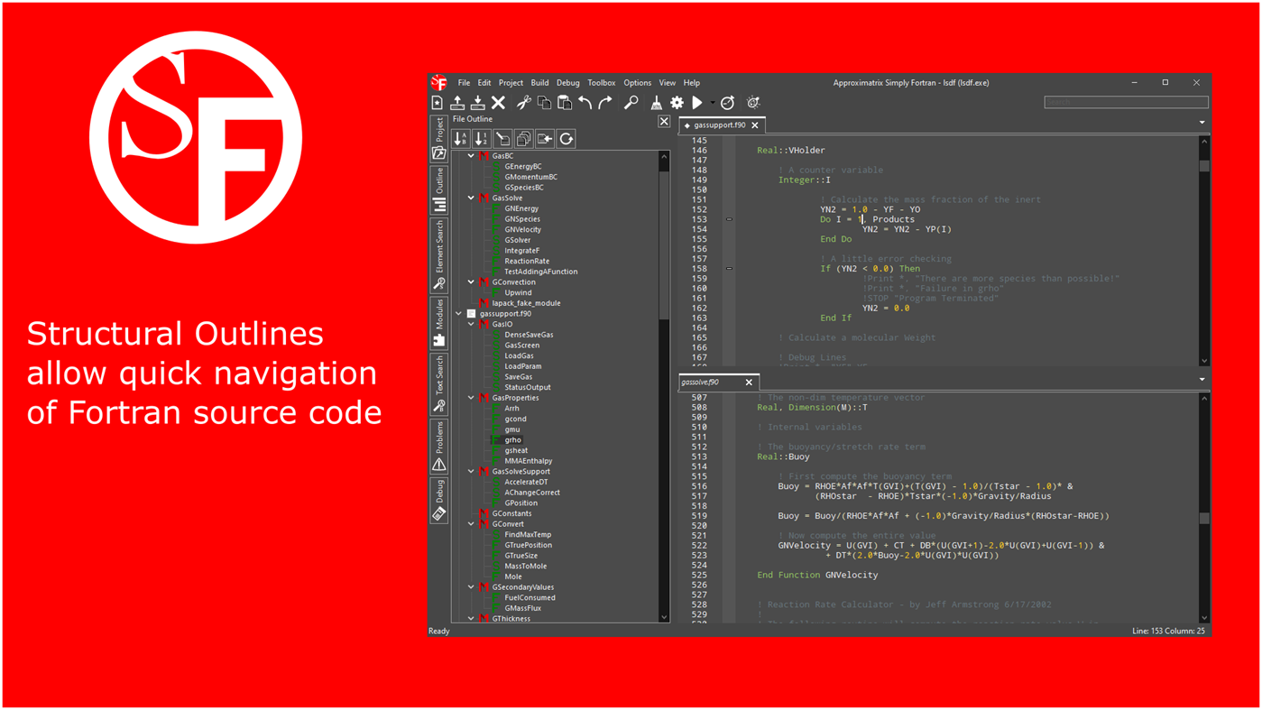
Task: Select the MassToMole outline entry
Action: [525, 567]
